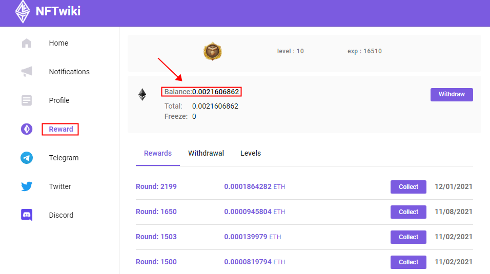Click the gold level badge icon
The image size is (490, 274).
[213, 51]
